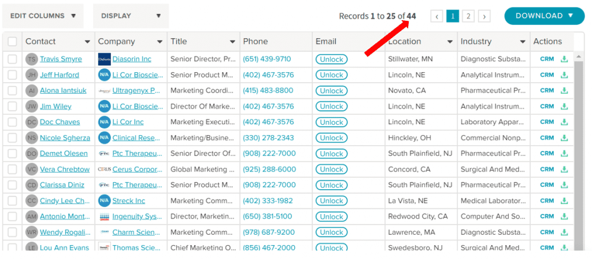Check the box for Alona Iantsiuk
592x259 pixels.
click(x=13, y=91)
